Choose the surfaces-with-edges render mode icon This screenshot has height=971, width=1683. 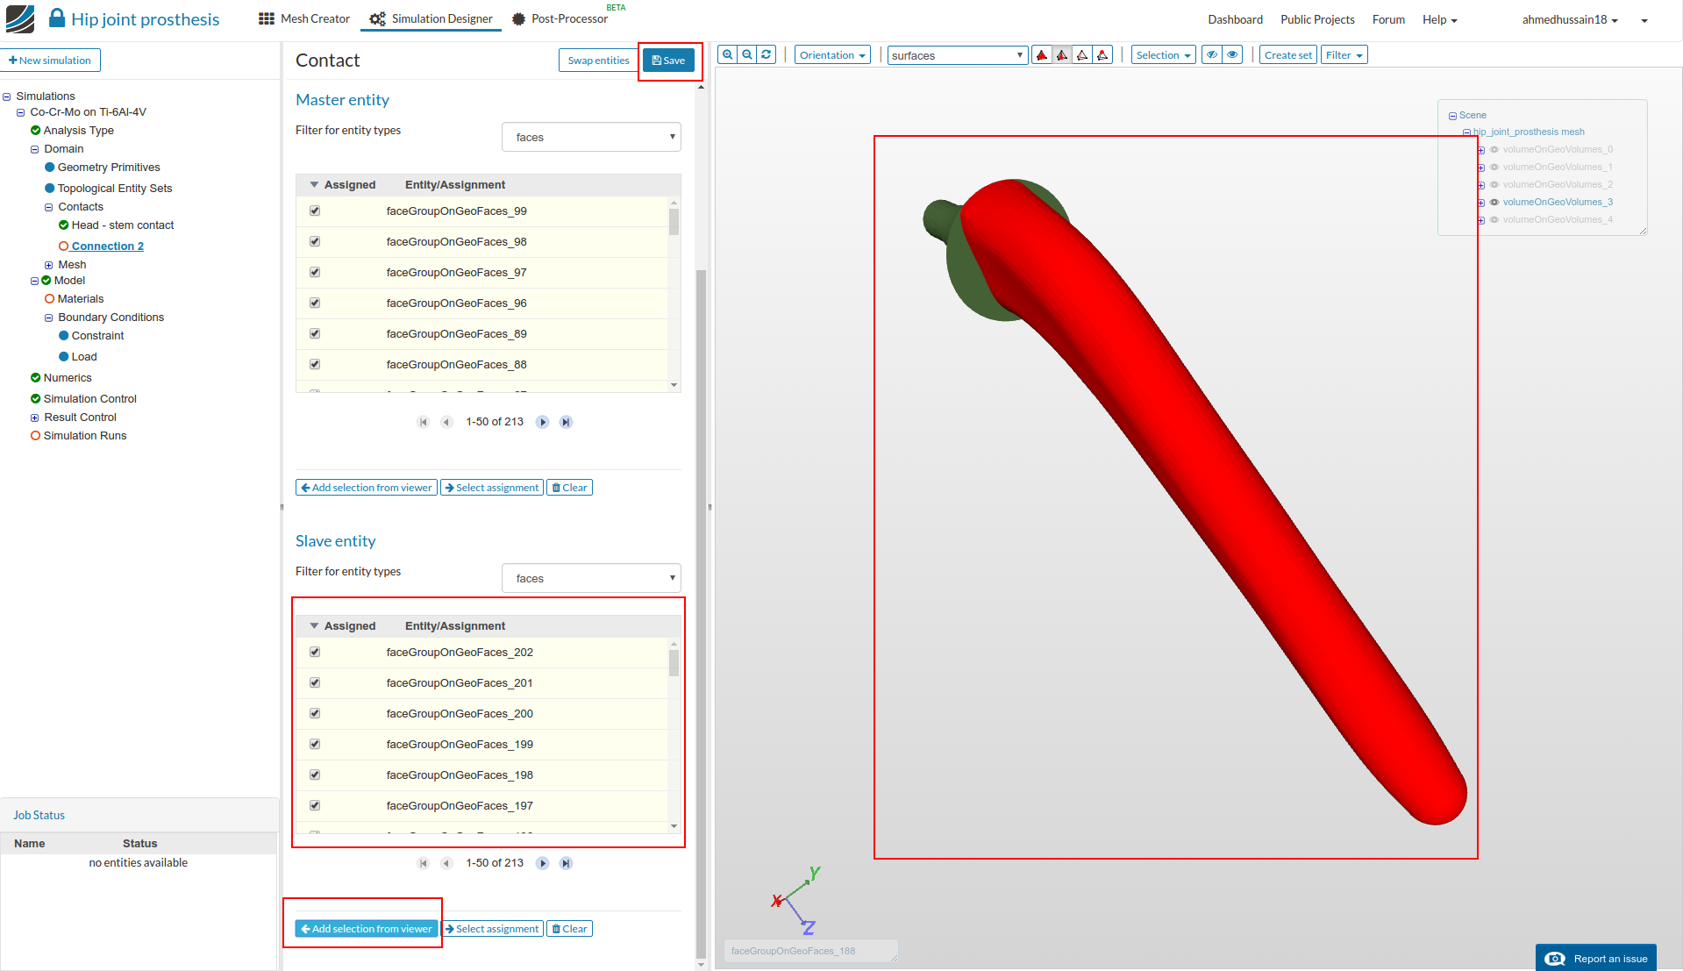pos(1062,55)
